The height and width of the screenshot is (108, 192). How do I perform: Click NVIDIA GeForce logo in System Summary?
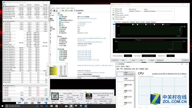point(89,96)
